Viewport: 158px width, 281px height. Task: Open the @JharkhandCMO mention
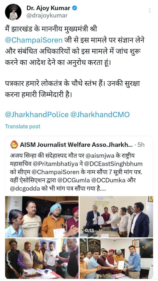point(100,115)
